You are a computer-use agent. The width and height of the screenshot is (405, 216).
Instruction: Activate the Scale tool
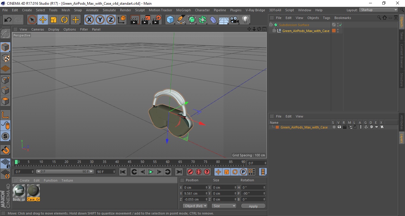[54, 20]
